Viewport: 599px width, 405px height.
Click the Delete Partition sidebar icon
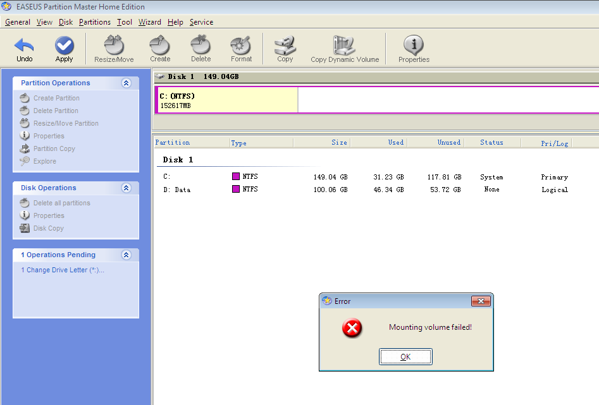pyautogui.click(x=25, y=111)
